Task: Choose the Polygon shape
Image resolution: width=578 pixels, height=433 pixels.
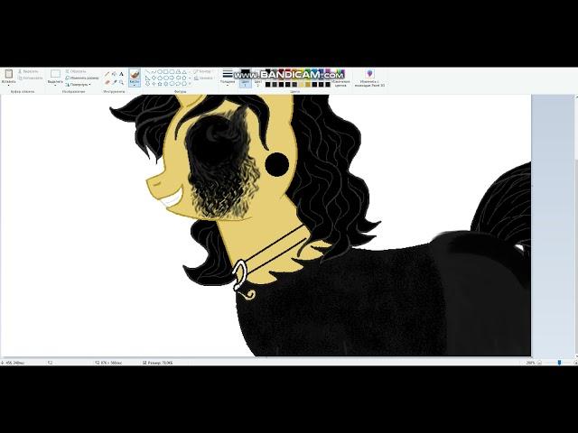Action: point(178,72)
